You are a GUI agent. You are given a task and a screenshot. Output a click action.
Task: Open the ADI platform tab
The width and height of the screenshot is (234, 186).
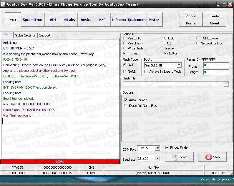(x=53, y=20)
